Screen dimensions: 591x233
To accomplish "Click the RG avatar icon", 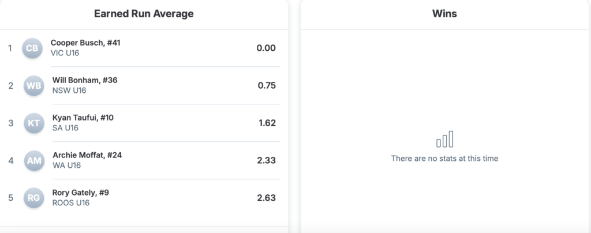I will pos(34,198).
